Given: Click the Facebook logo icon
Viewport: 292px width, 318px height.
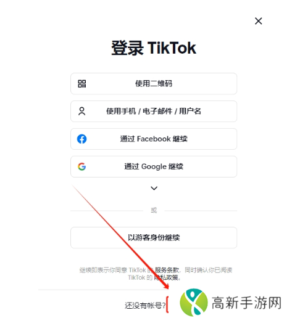Looking at the screenshot, I should coord(81,139).
